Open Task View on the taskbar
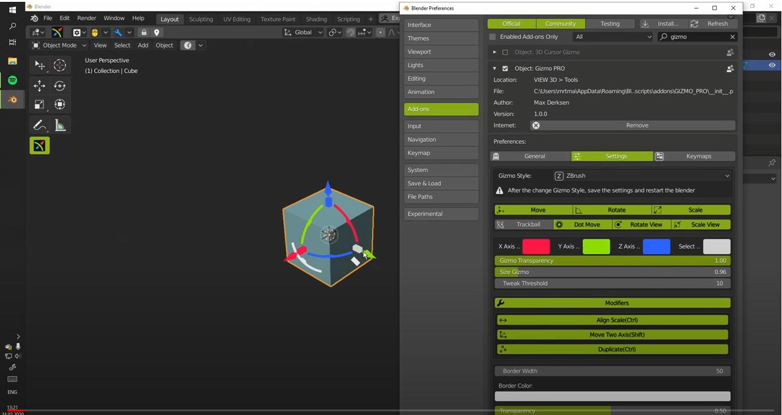Image resolution: width=782 pixels, height=415 pixels. pyautogui.click(x=12, y=42)
